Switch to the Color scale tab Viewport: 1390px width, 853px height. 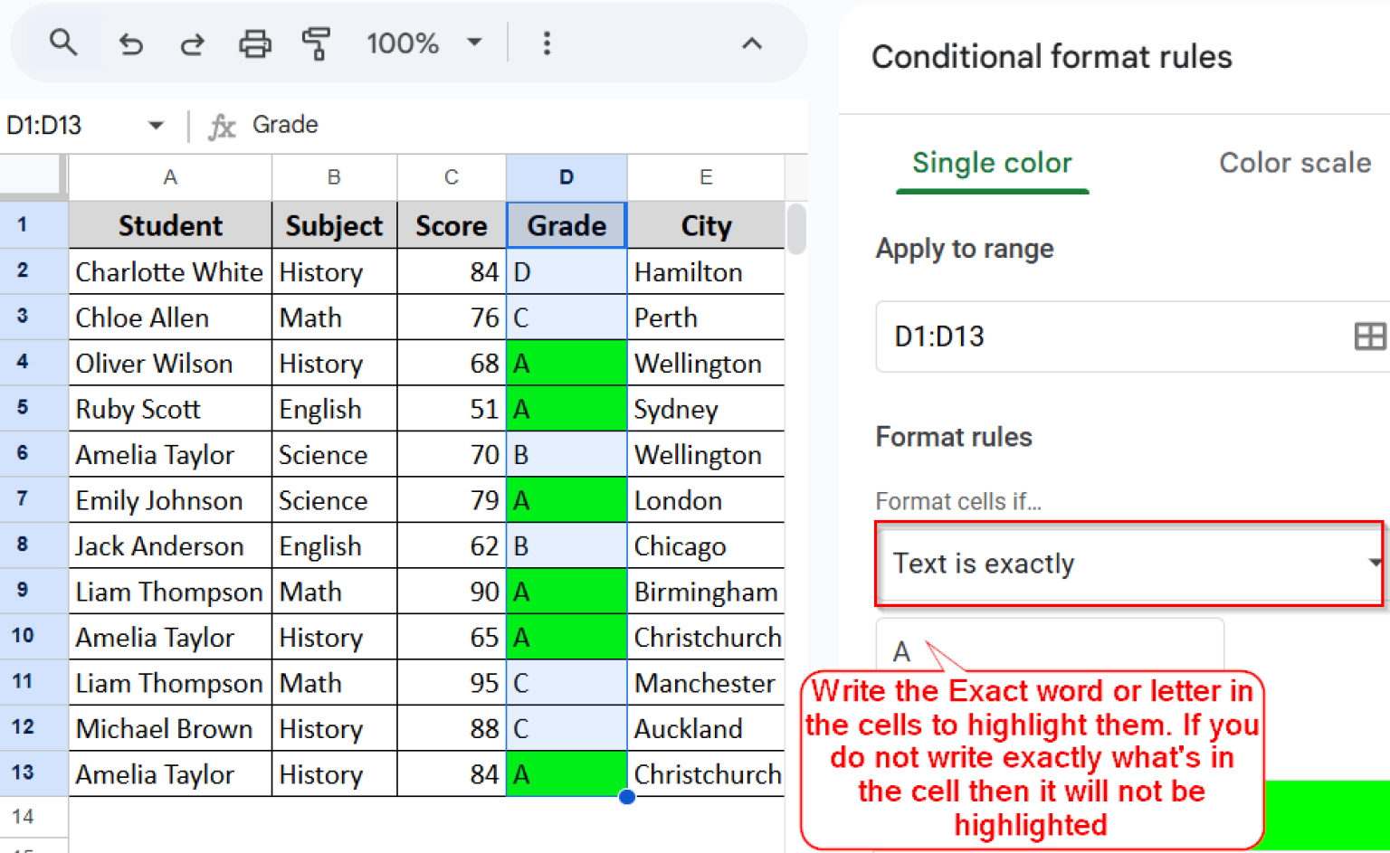pyautogui.click(x=1295, y=163)
